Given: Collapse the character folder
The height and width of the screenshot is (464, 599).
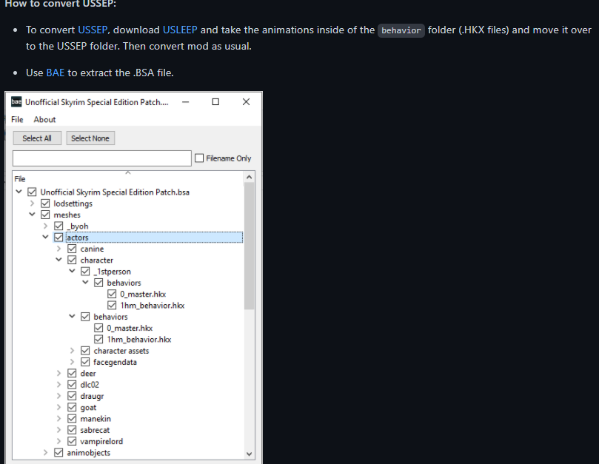Looking at the screenshot, I should click(x=58, y=260).
